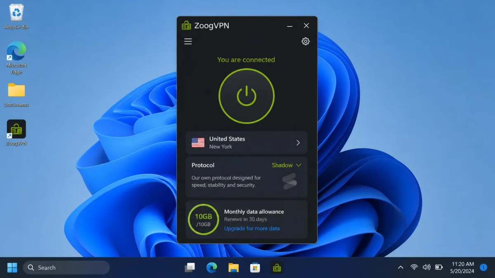Viewport: 495px width, 278px height.
Task: Click the New York location text
Action: tap(221, 147)
